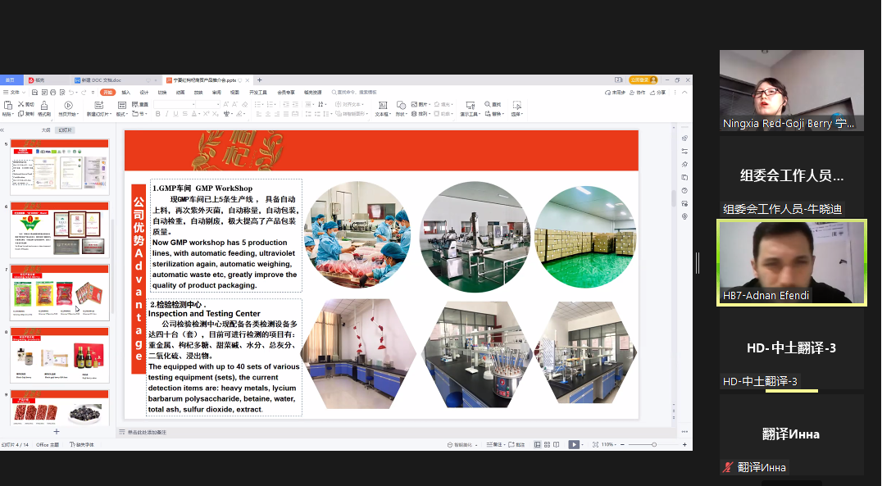This screenshot has width=882, height=486.
Task: Toggle superscript X² formatting
Action: tap(206, 114)
